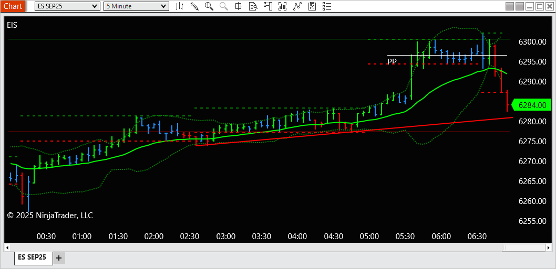Activate the zoom in magnifier
Image resolution: width=556 pixels, height=269 pixels.
(209, 6)
